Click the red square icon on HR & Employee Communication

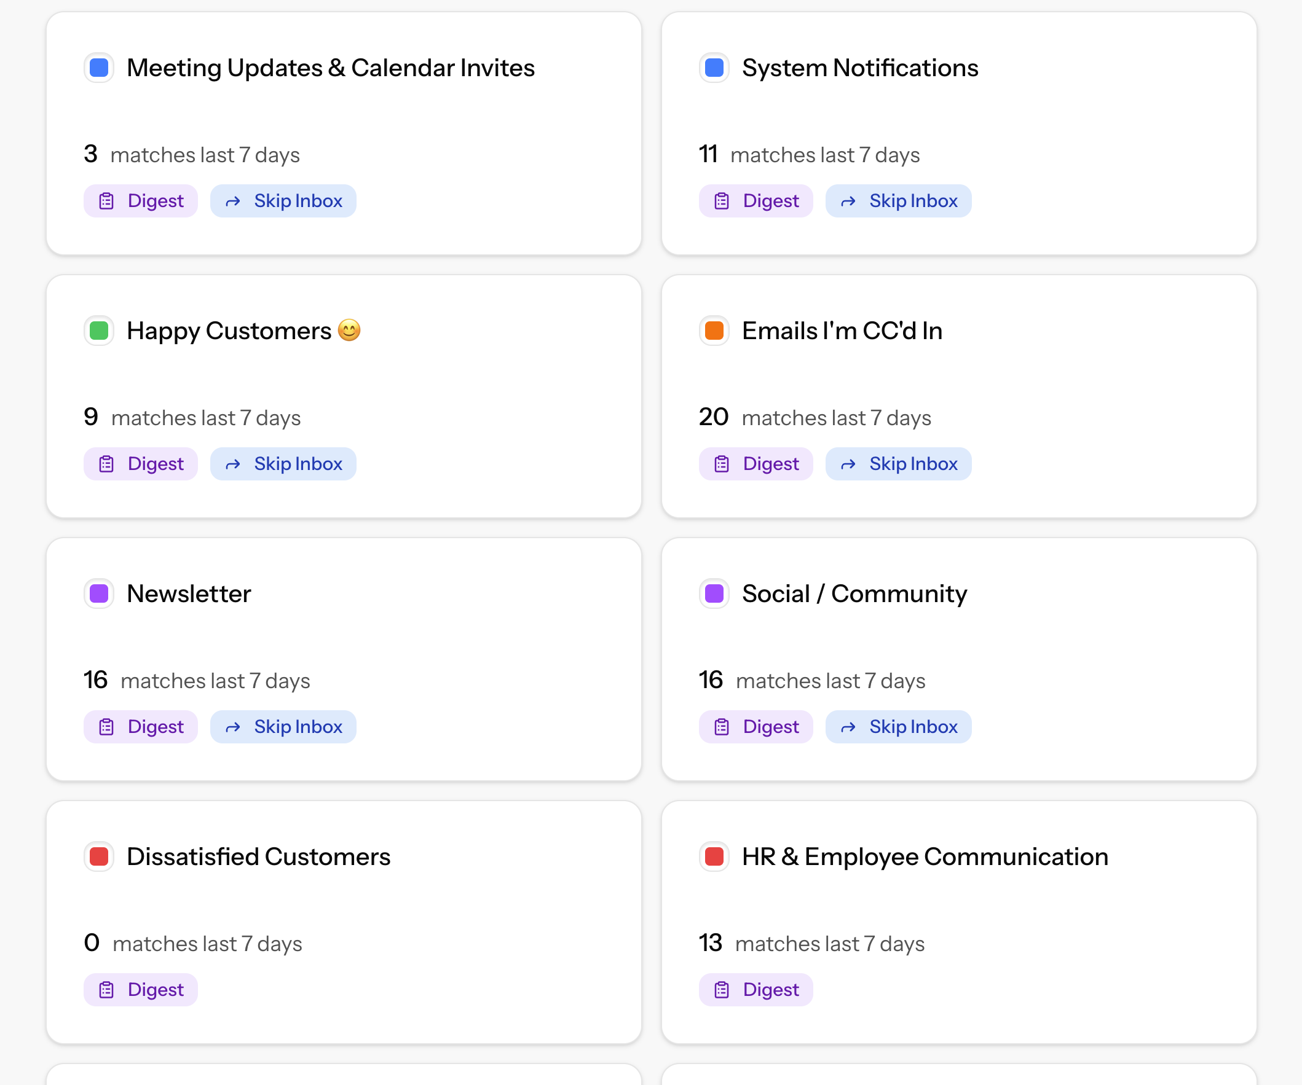tap(714, 856)
